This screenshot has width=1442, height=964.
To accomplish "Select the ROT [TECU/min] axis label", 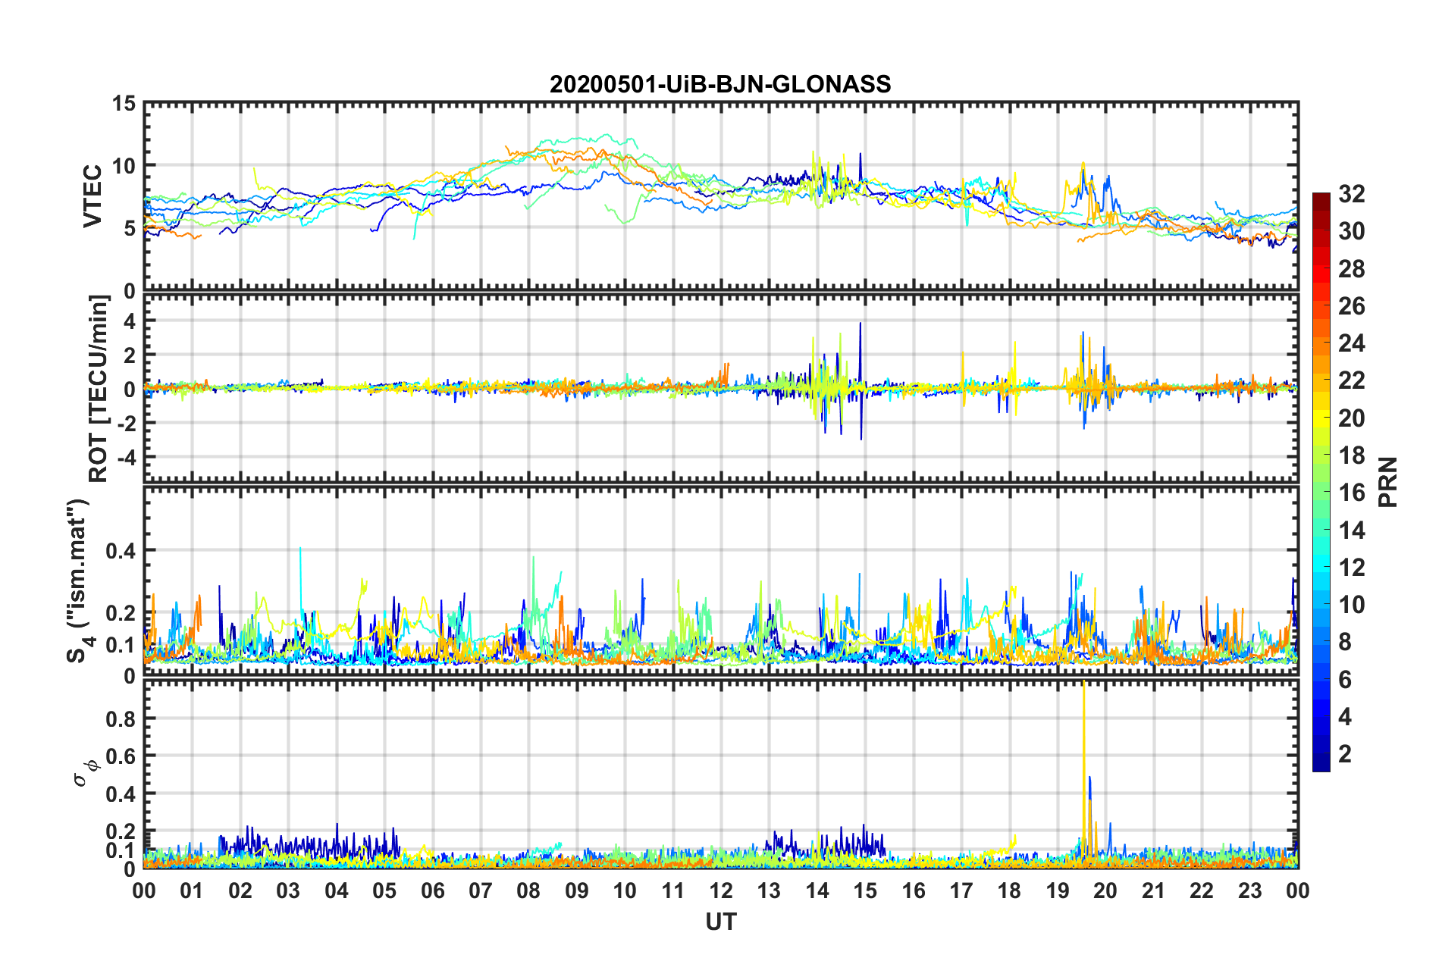I will [98, 389].
